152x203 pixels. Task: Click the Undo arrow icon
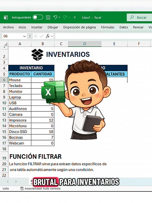coord(55,17)
